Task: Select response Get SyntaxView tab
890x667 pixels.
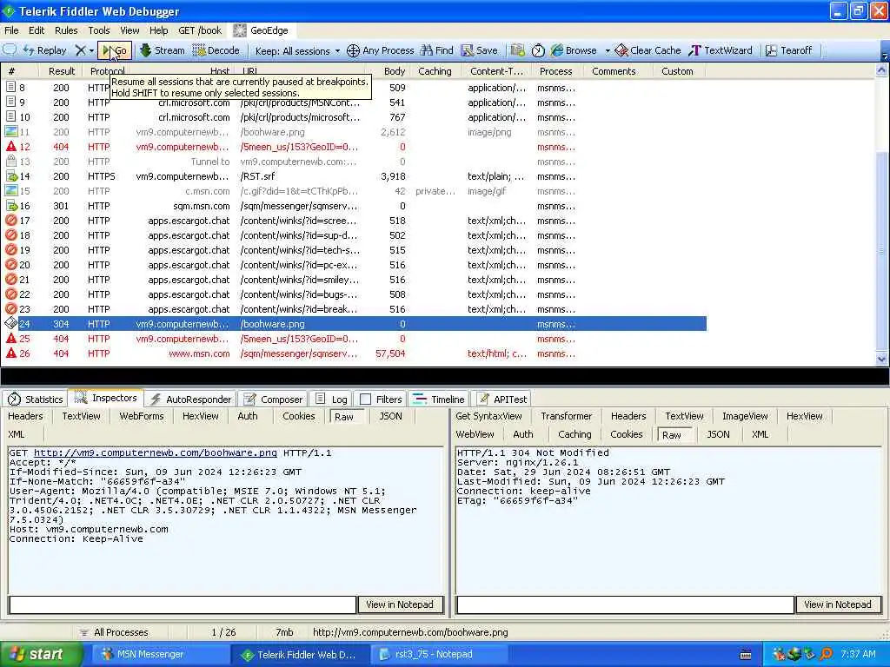Action: coord(488,416)
